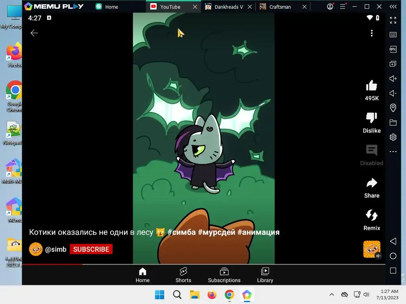This screenshot has height=304, width=406.
Task: Open the GPS location pin tool
Action: coord(393,108)
